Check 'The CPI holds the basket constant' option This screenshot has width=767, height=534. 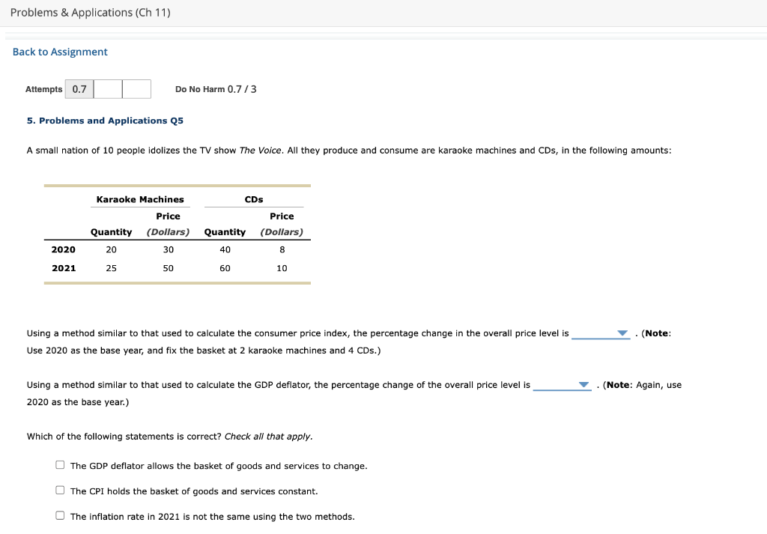59,490
